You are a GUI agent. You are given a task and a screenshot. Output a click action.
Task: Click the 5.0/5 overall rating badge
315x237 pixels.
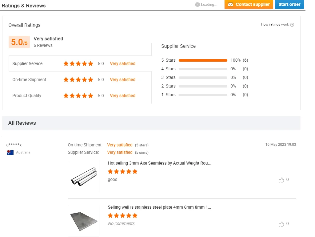pyautogui.click(x=19, y=42)
